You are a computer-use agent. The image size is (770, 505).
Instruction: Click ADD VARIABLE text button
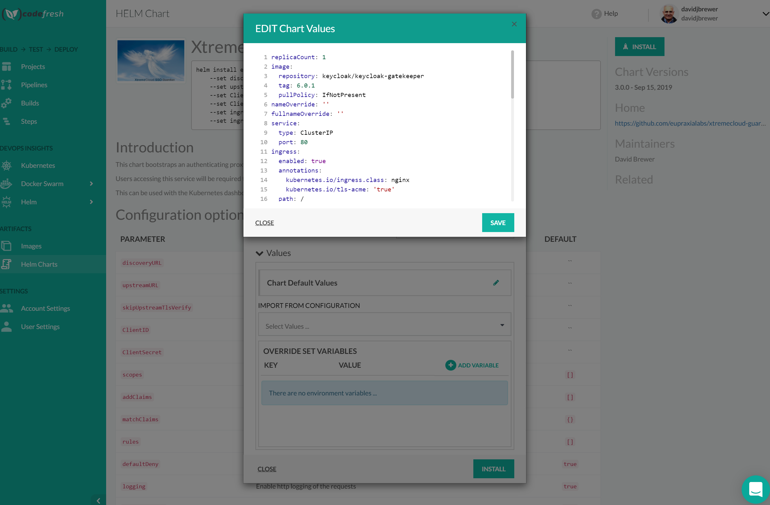(478, 365)
